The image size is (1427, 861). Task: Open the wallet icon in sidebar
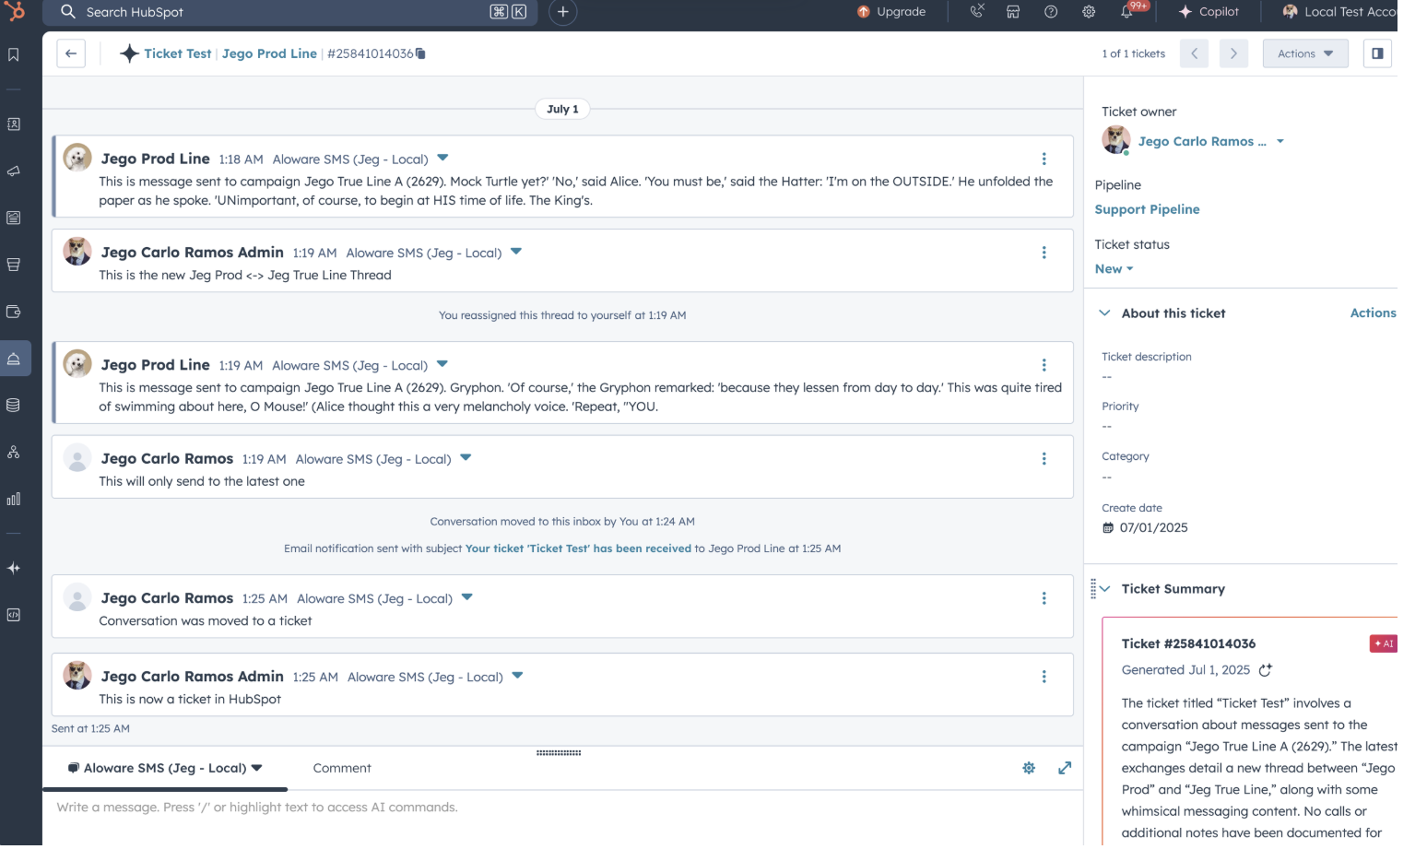point(14,312)
